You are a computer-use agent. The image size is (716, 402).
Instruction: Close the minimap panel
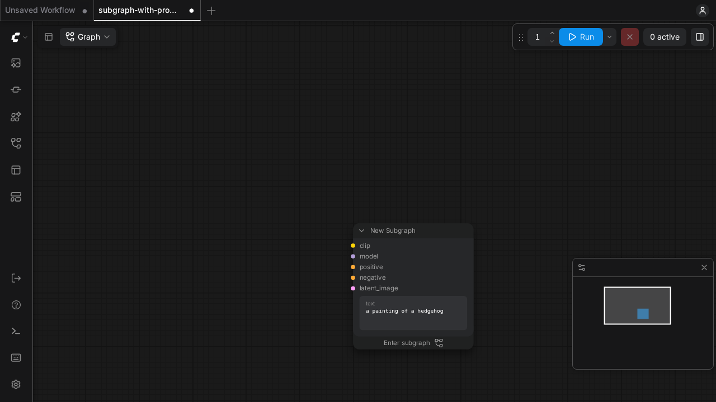tap(704, 267)
